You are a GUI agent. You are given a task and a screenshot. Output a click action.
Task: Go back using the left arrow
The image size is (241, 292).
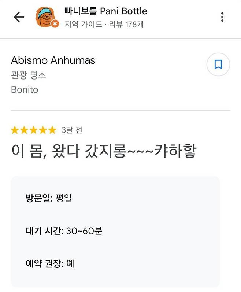(19, 17)
